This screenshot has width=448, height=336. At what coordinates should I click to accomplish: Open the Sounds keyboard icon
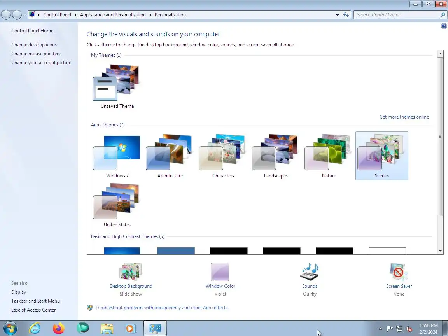pyautogui.click(x=310, y=272)
